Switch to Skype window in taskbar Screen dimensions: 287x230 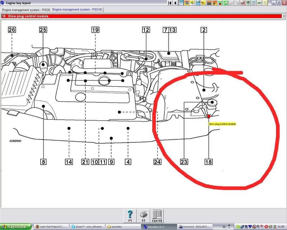tap(88, 227)
